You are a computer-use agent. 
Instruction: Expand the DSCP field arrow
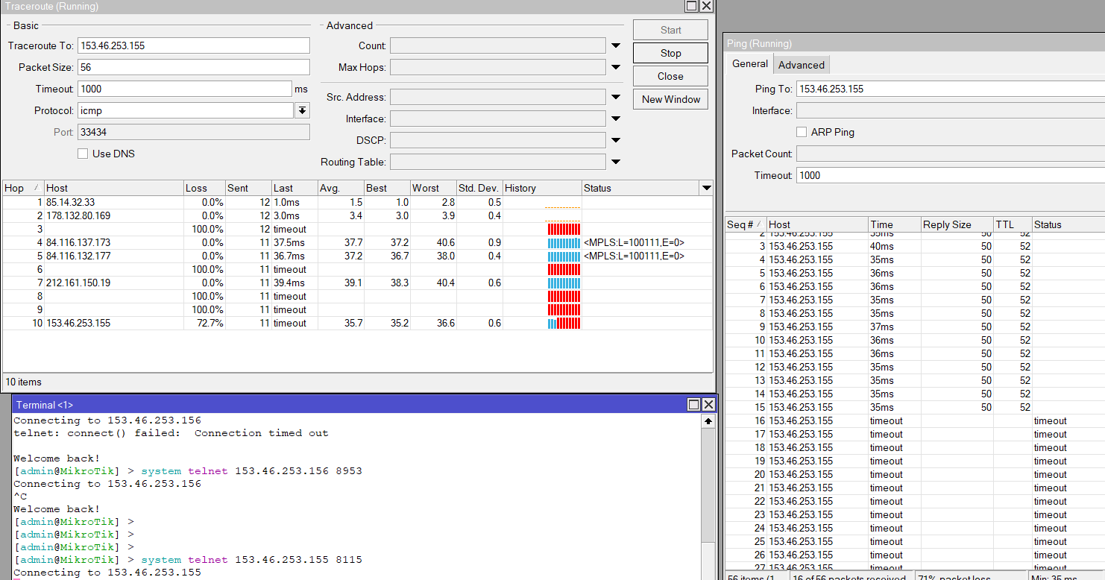point(616,140)
